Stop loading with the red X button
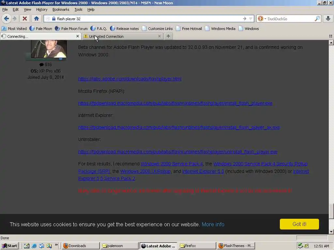The width and height of the screenshot is (334, 250). 25,19
